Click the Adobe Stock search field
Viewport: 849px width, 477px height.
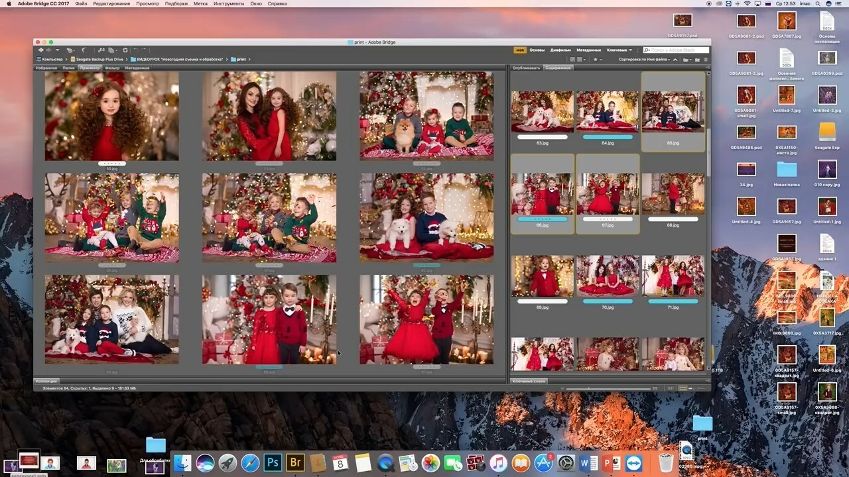tap(676, 50)
